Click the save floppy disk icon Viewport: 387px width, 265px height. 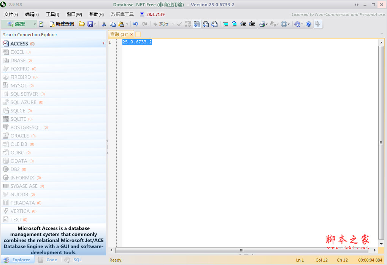90,24
